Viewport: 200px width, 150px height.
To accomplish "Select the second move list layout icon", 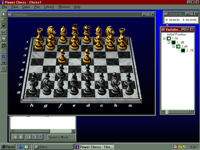I will pyautogui.click(x=21, y=137).
